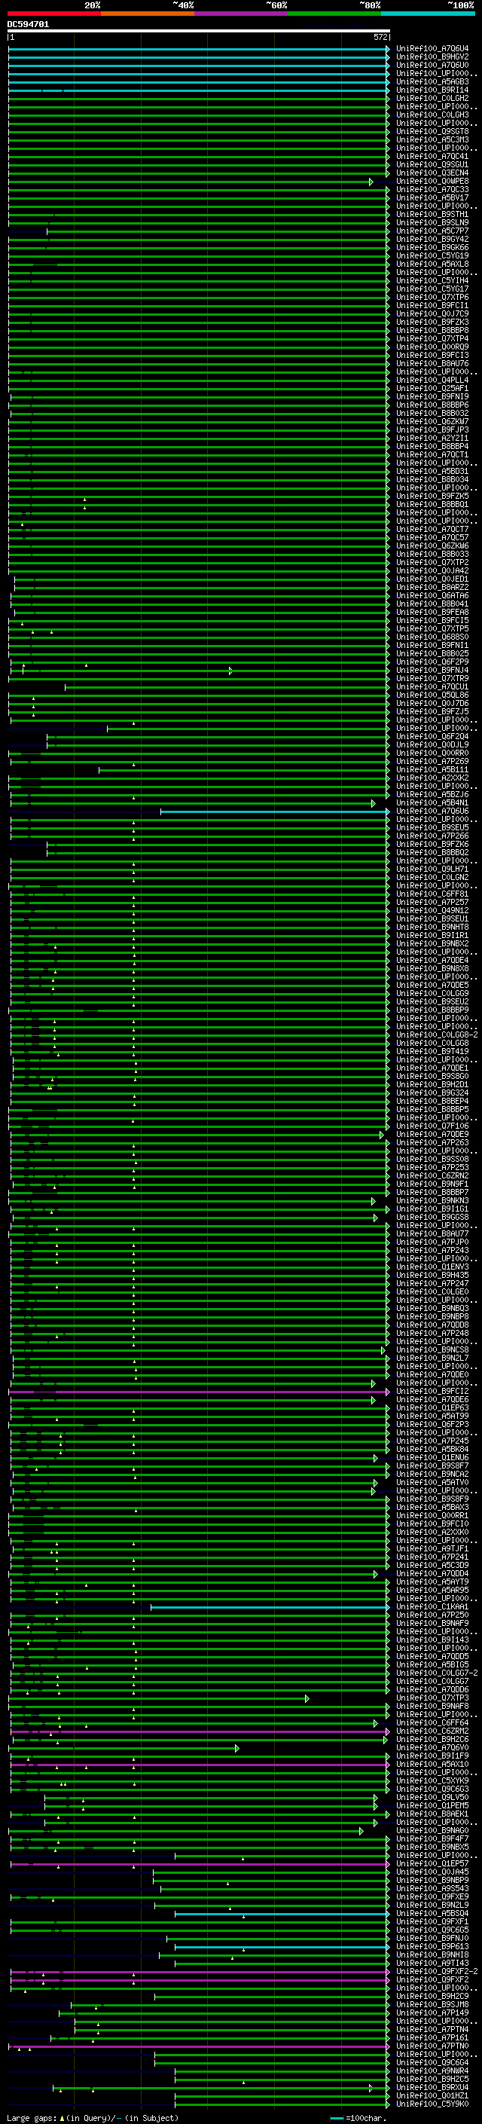Open hit UniRef100_A5AGB3

[x=432, y=81]
